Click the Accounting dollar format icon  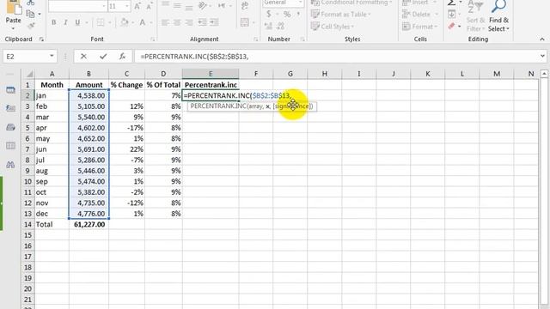point(269,14)
